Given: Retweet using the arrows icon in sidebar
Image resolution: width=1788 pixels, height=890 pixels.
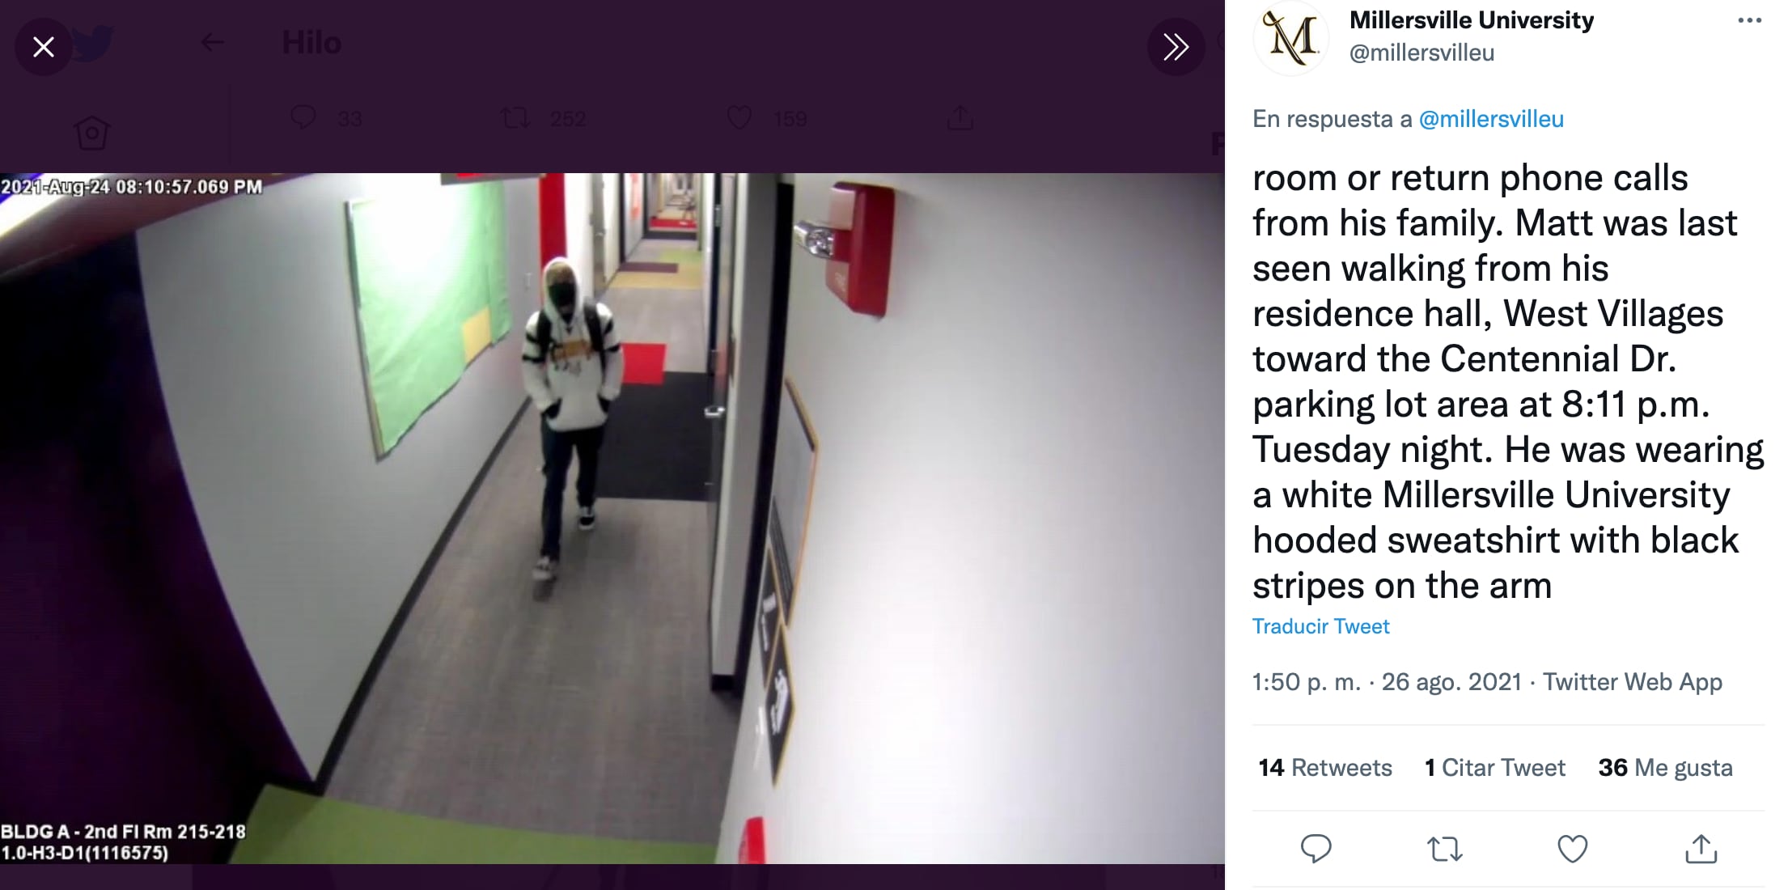Looking at the screenshot, I should [x=1444, y=849].
